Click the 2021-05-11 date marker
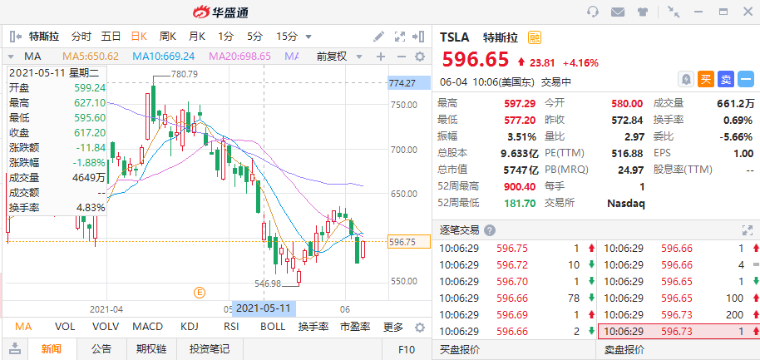Image resolution: width=760 pixels, height=360 pixels. [x=264, y=308]
